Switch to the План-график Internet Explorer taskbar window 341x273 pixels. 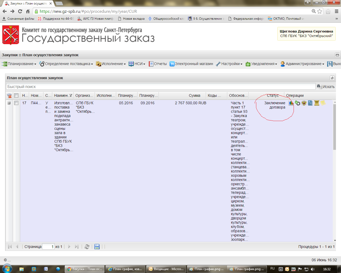tap(125, 269)
